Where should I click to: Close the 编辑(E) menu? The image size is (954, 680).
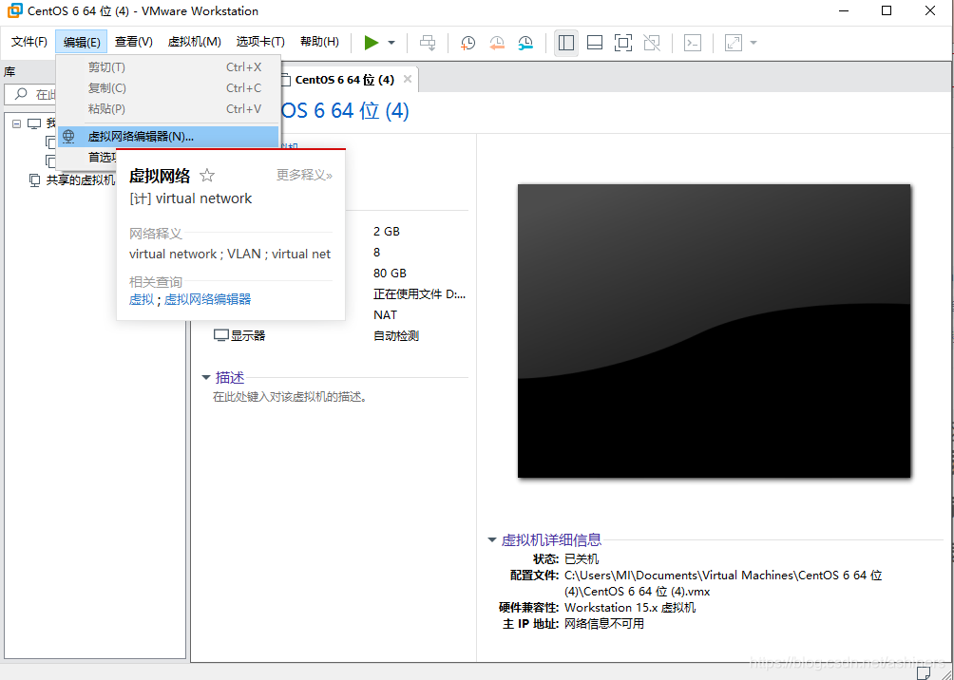coord(82,42)
